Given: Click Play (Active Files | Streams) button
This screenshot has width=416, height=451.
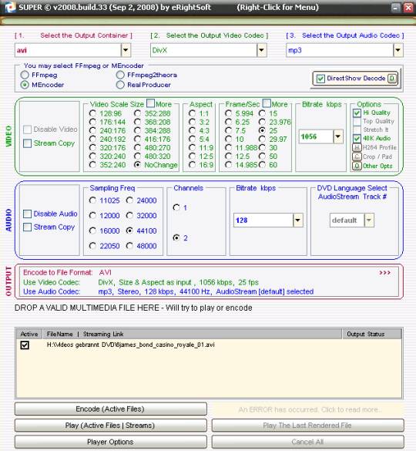Looking at the screenshot, I should [x=111, y=426].
